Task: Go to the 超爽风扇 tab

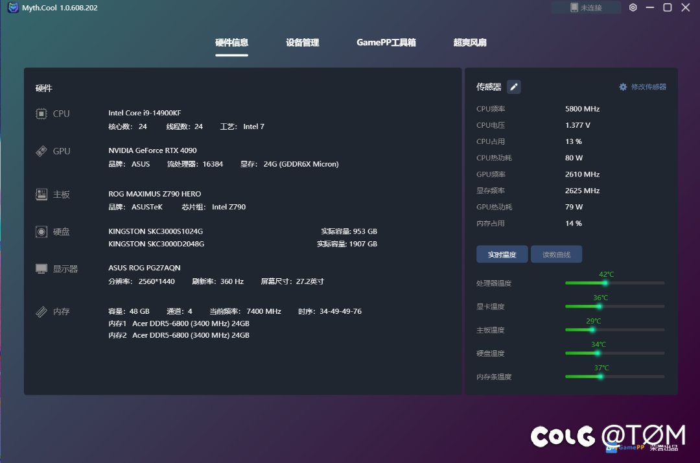Action: tap(470, 43)
